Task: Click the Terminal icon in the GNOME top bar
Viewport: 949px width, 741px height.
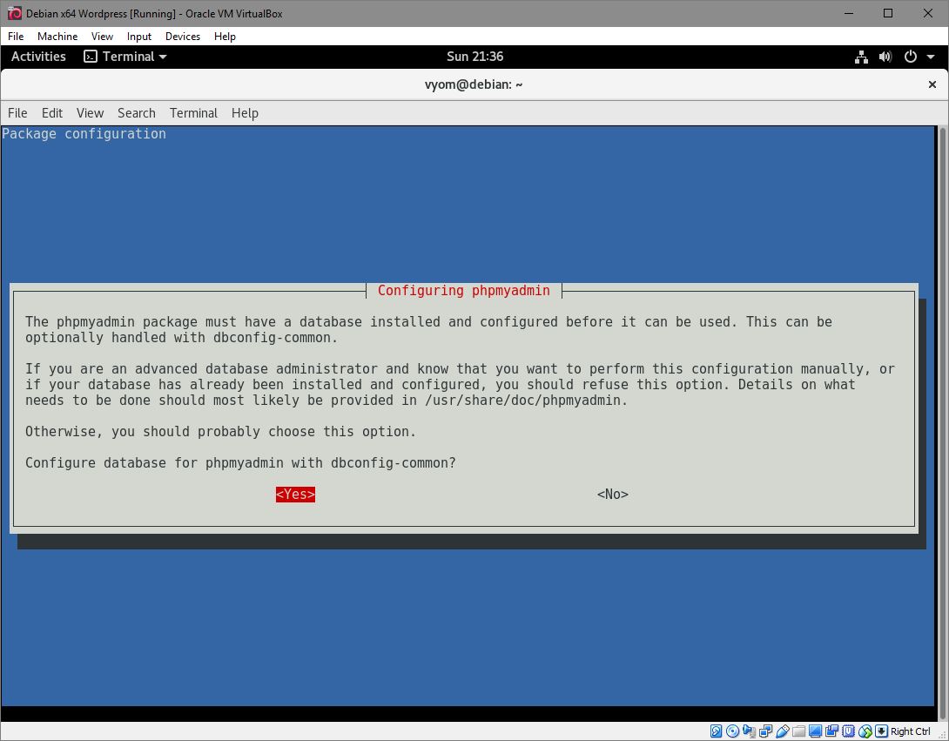Action: point(91,57)
